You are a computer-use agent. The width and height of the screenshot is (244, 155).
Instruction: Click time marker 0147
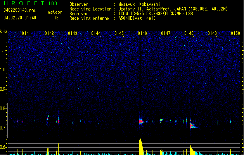tap(166, 33)
